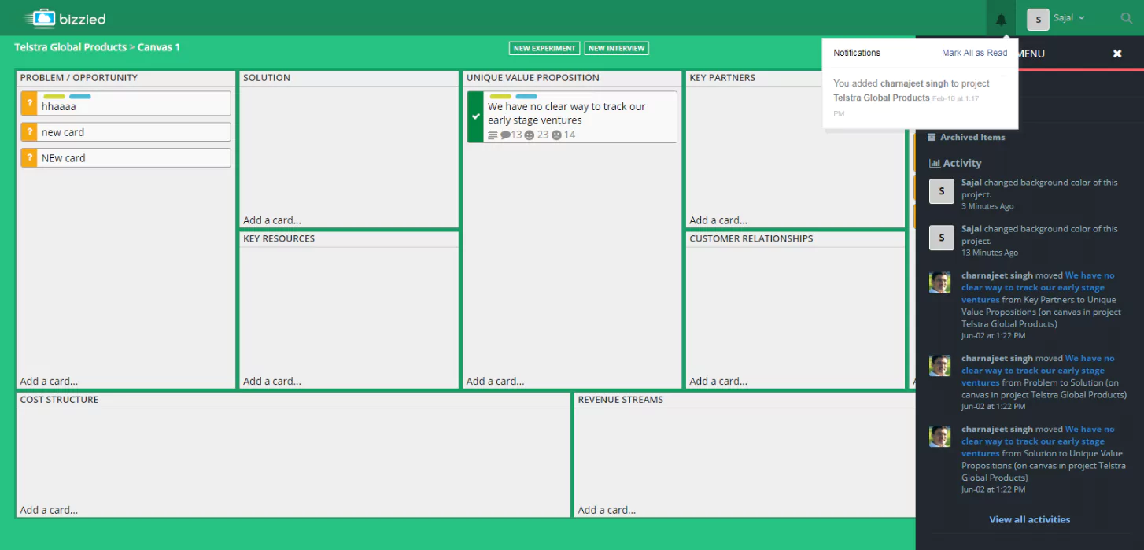1144x550 pixels.
Task: Click the CUSTOMER RELATIONSHIPS header
Action: tap(751, 238)
